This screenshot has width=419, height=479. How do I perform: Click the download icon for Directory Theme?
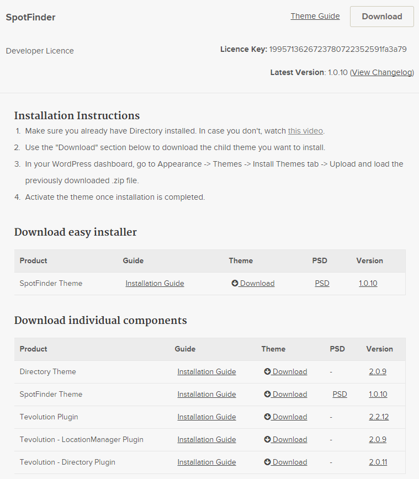267,371
